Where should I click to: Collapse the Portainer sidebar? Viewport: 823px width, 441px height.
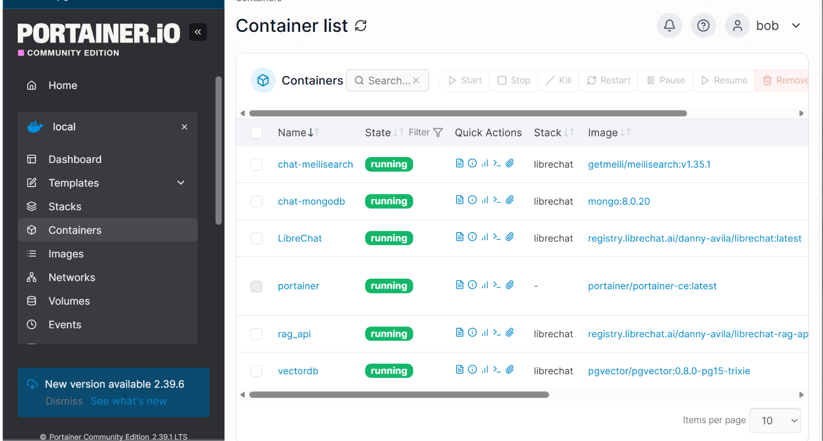(x=198, y=32)
